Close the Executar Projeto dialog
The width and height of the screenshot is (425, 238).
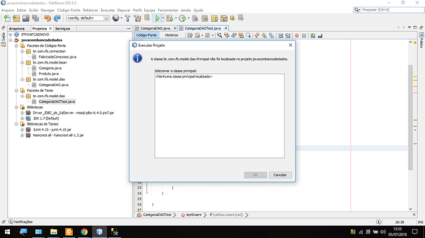(x=290, y=46)
